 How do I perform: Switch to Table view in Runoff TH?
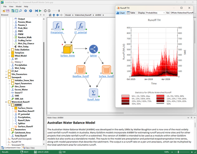[x=131, y=13]
